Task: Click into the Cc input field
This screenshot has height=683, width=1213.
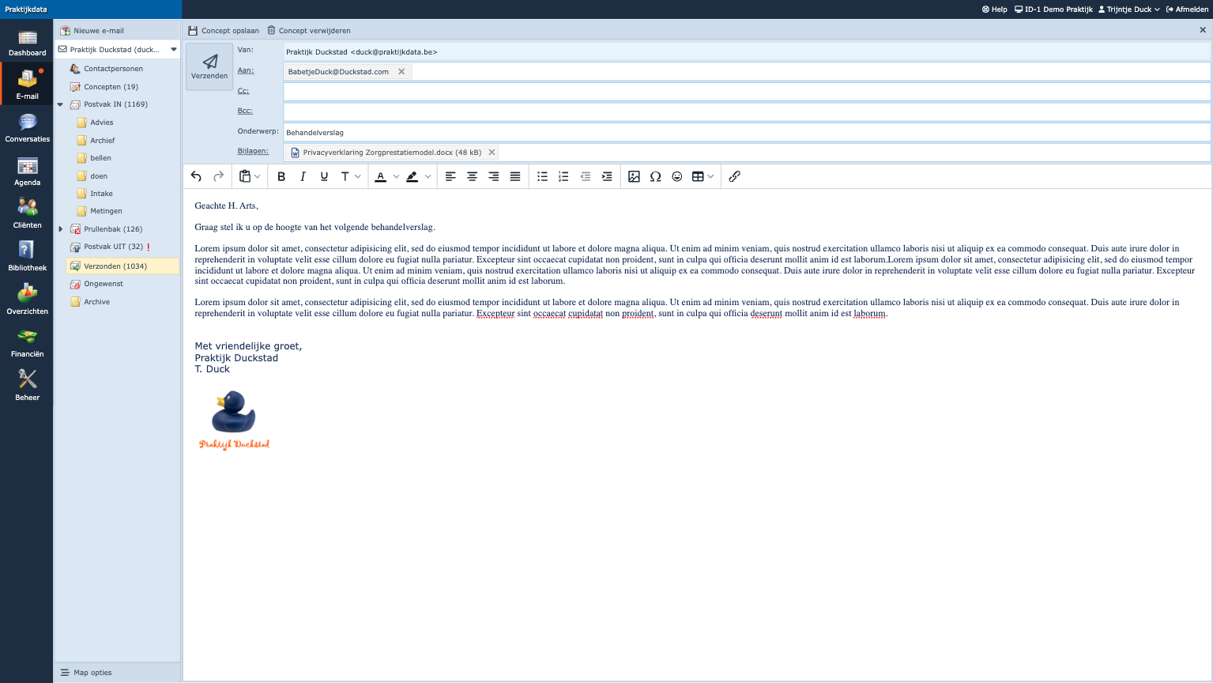Action: coord(746,92)
